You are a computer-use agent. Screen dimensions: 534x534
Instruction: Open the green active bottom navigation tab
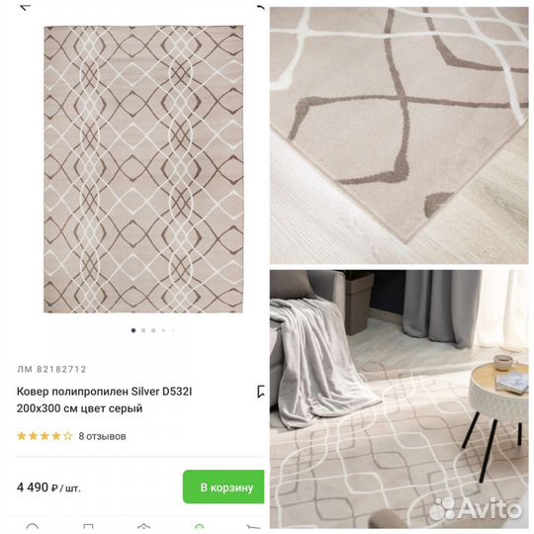pyautogui.click(x=199, y=527)
